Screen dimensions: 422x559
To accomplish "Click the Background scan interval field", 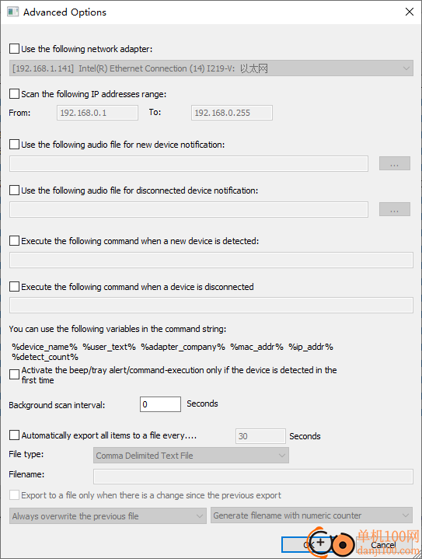I will click(160, 404).
